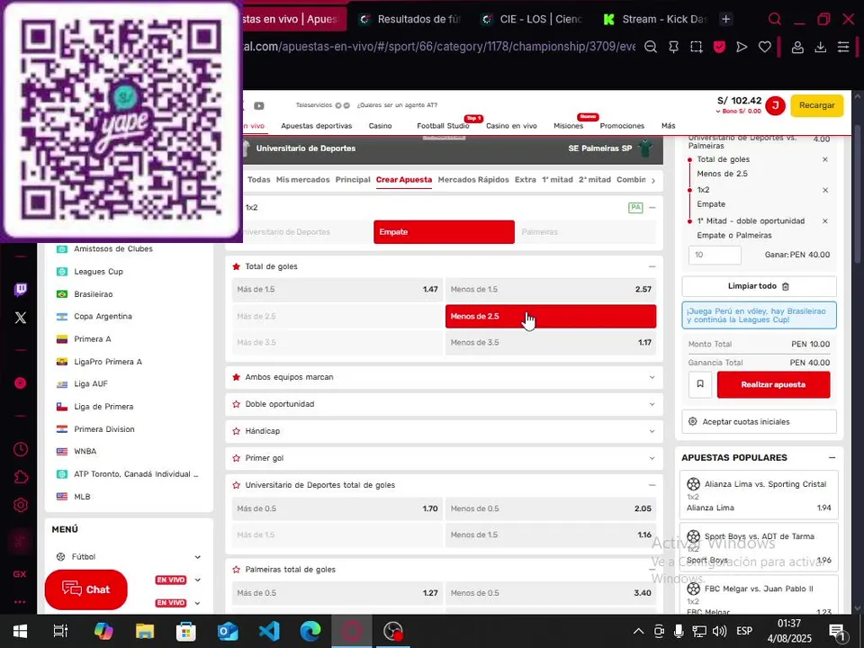
Task: Show more market tabs with arrow
Action: 653,181
